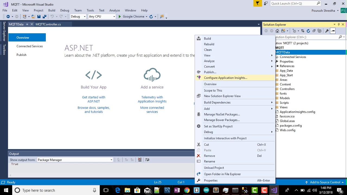Open Properties wrench in Solution Explorer

point(327,31)
